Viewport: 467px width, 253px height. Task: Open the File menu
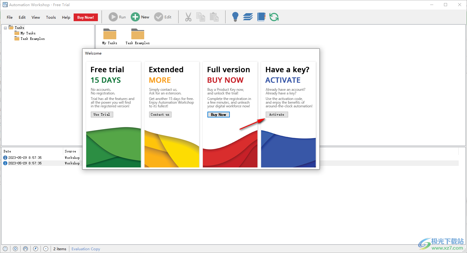pyautogui.click(x=10, y=17)
